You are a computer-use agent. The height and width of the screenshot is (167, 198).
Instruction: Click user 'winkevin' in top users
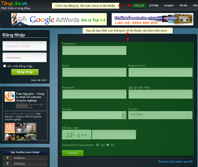(19, 158)
